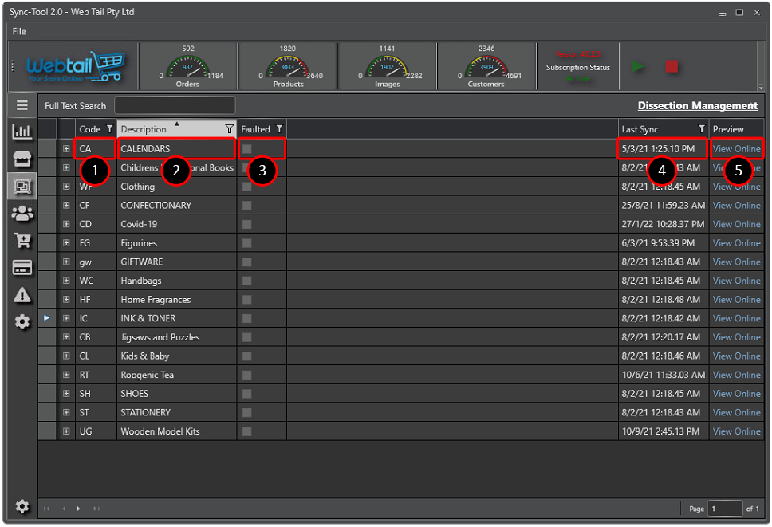Expand the CONFECTIONARY row
The width and height of the screenshot is (772, 527).
point(66,206)
